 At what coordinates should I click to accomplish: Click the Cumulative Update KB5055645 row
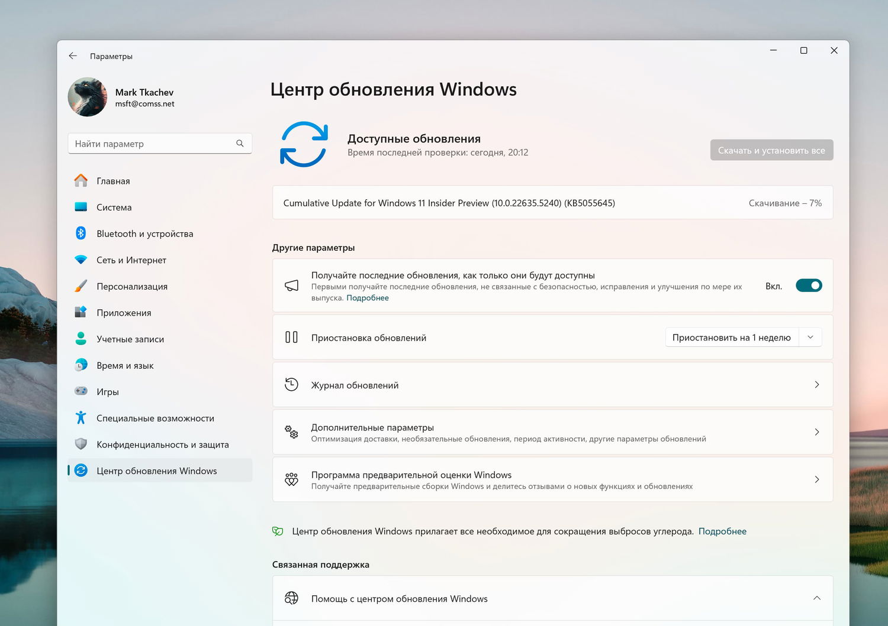pos(552,203)
